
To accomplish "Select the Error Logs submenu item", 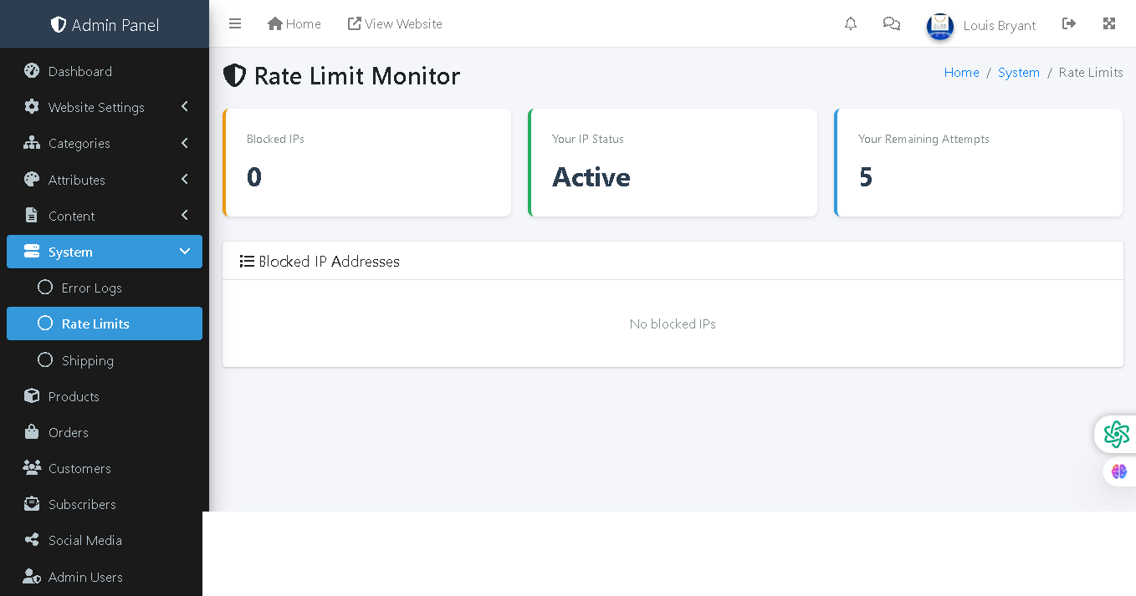I will tap(91, 288).
